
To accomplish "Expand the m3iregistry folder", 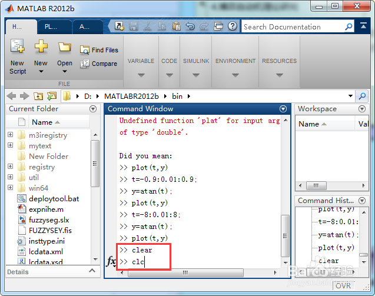I will click(10, 135).
